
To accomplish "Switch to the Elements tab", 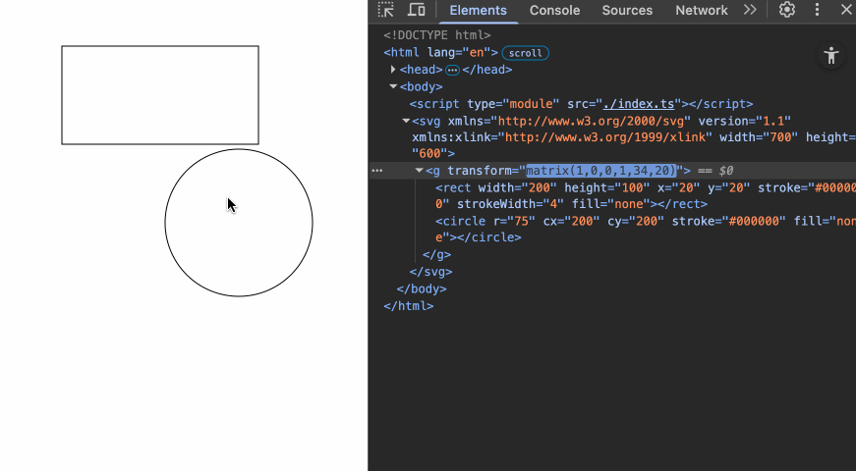I will pos(479,11).
